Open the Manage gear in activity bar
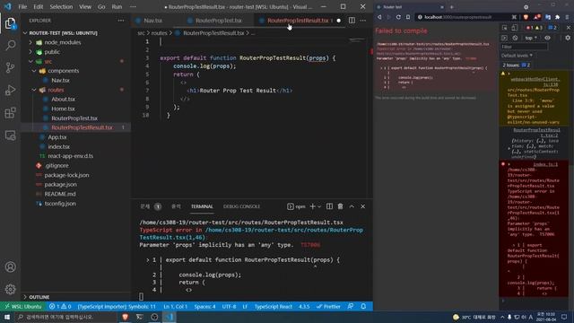The width and height of the screenshot is (574, 323). point(10,289)
